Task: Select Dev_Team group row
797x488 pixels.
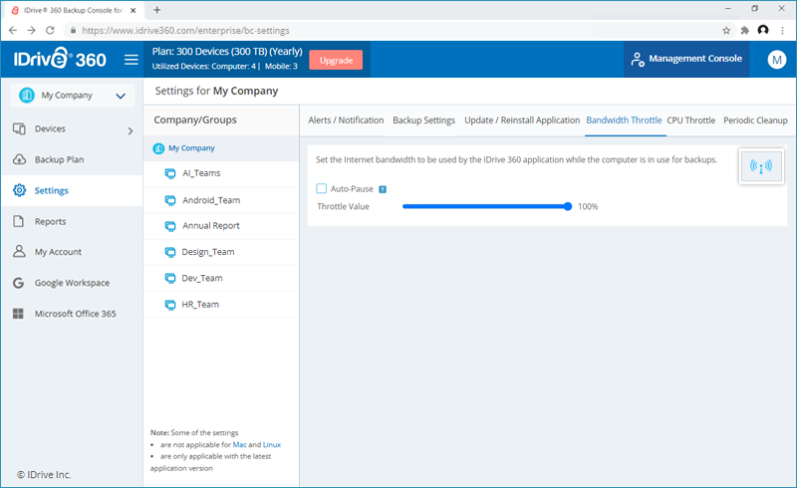Action: [221, 278]
